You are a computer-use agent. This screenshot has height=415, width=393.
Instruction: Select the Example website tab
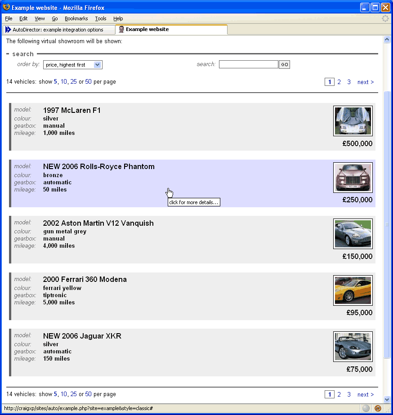[x=171, y=29]
